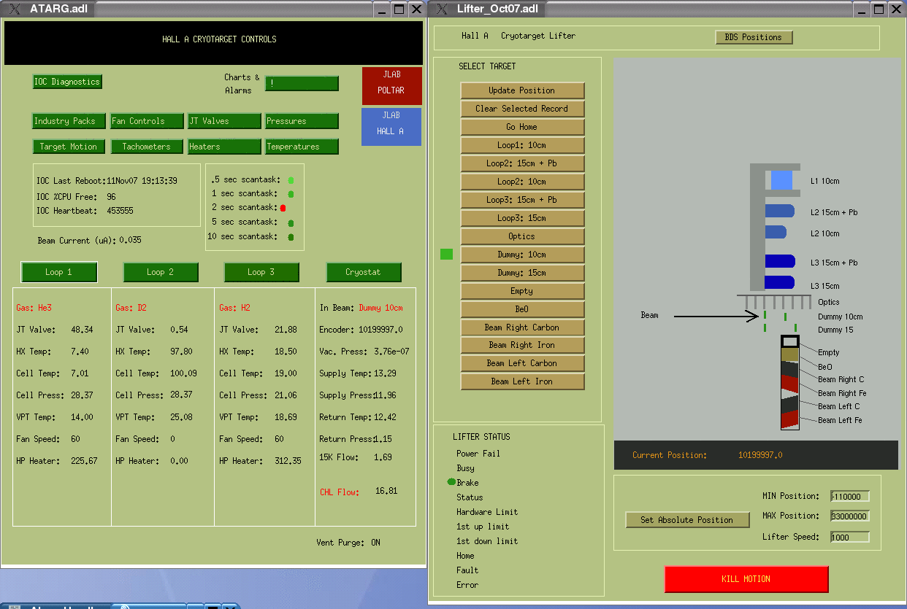Select the Loop 1 button
The height and width of the screenshot is (609, 907).
coord(59,272)
